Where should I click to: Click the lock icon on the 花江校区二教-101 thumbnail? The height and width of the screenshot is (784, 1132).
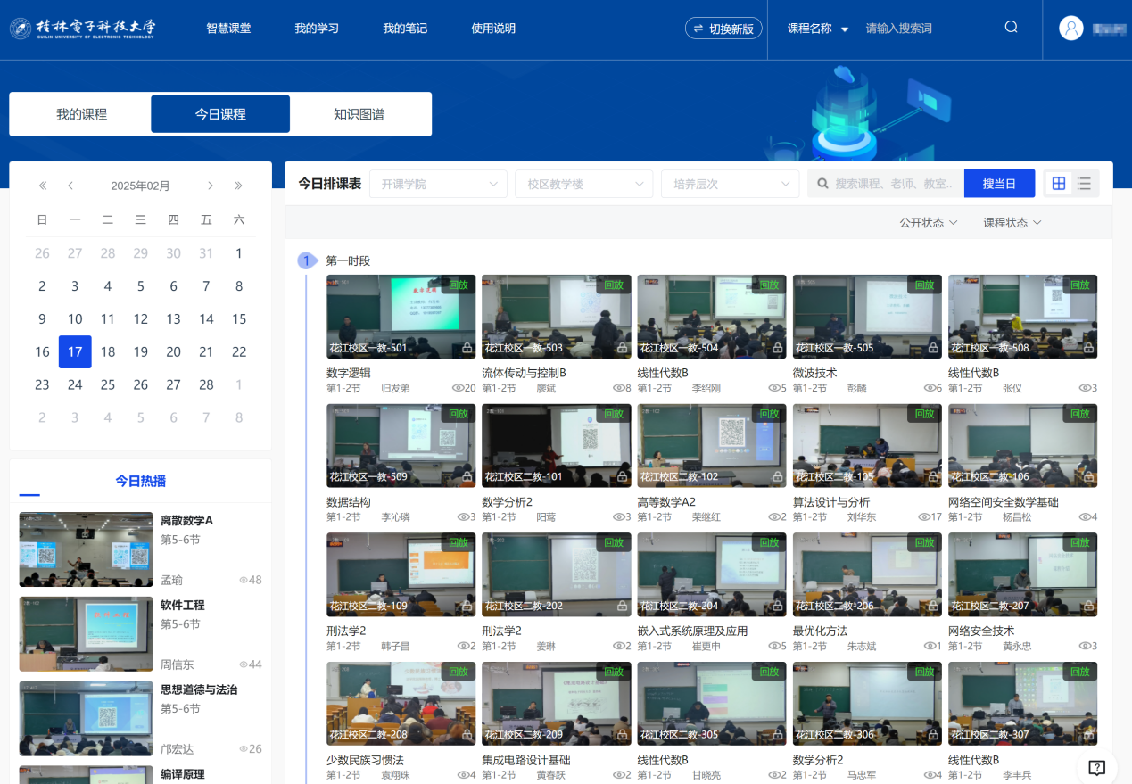click(622, 477)
